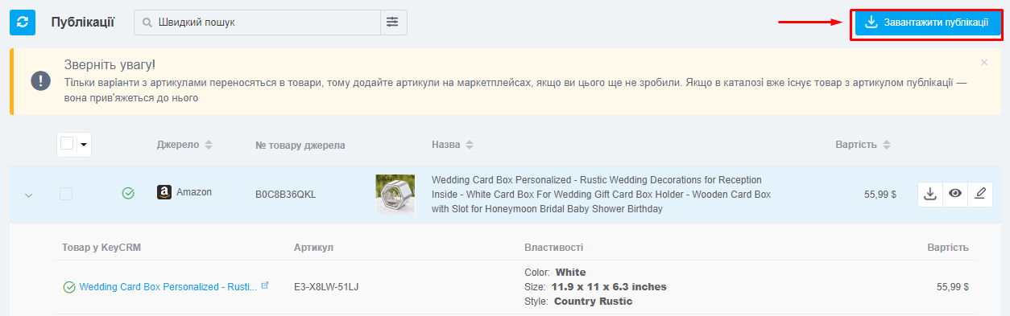Edit the Wedding Card Box publication
The width and height of the screenshot is (1010, 316).
(980, 194)
